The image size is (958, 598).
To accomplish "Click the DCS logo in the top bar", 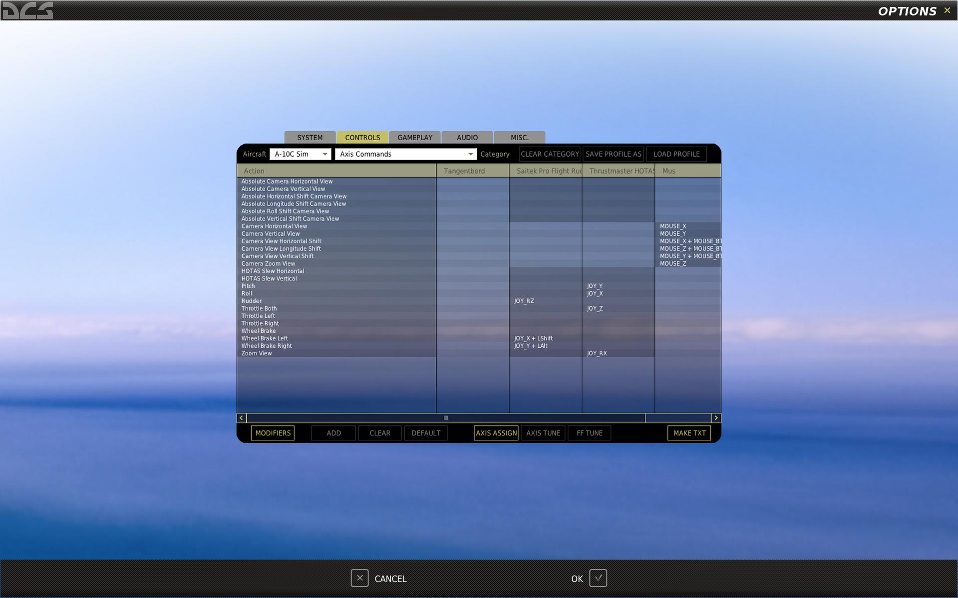I will [x=27, y=10].
